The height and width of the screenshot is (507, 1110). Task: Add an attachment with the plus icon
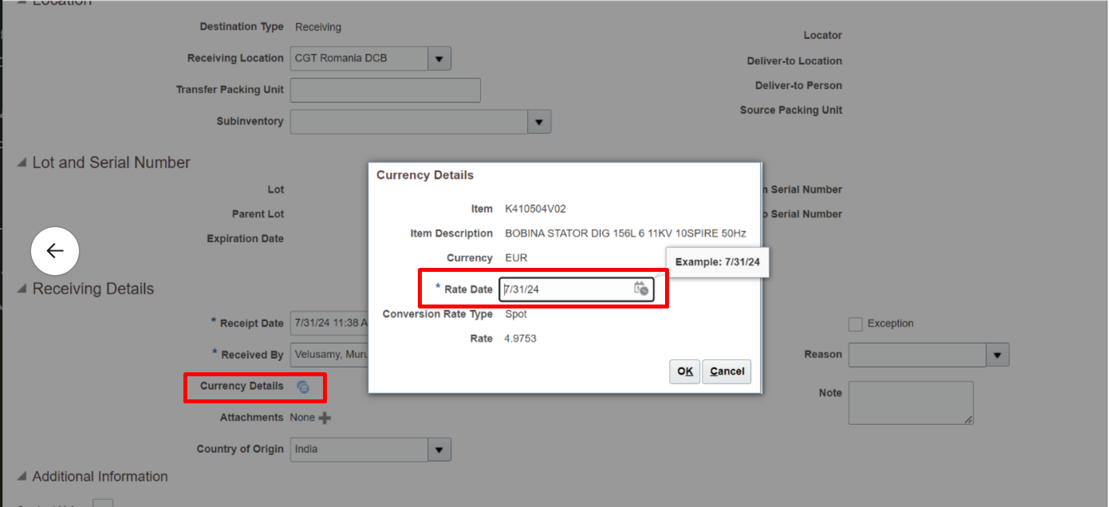[x=326, y=417]
